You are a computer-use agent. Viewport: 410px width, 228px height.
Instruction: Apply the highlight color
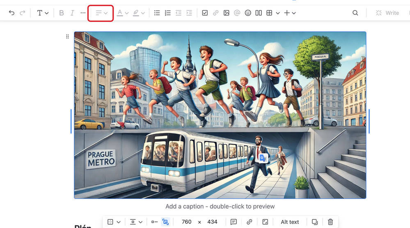pyautogui.click(x=136, y=13)
